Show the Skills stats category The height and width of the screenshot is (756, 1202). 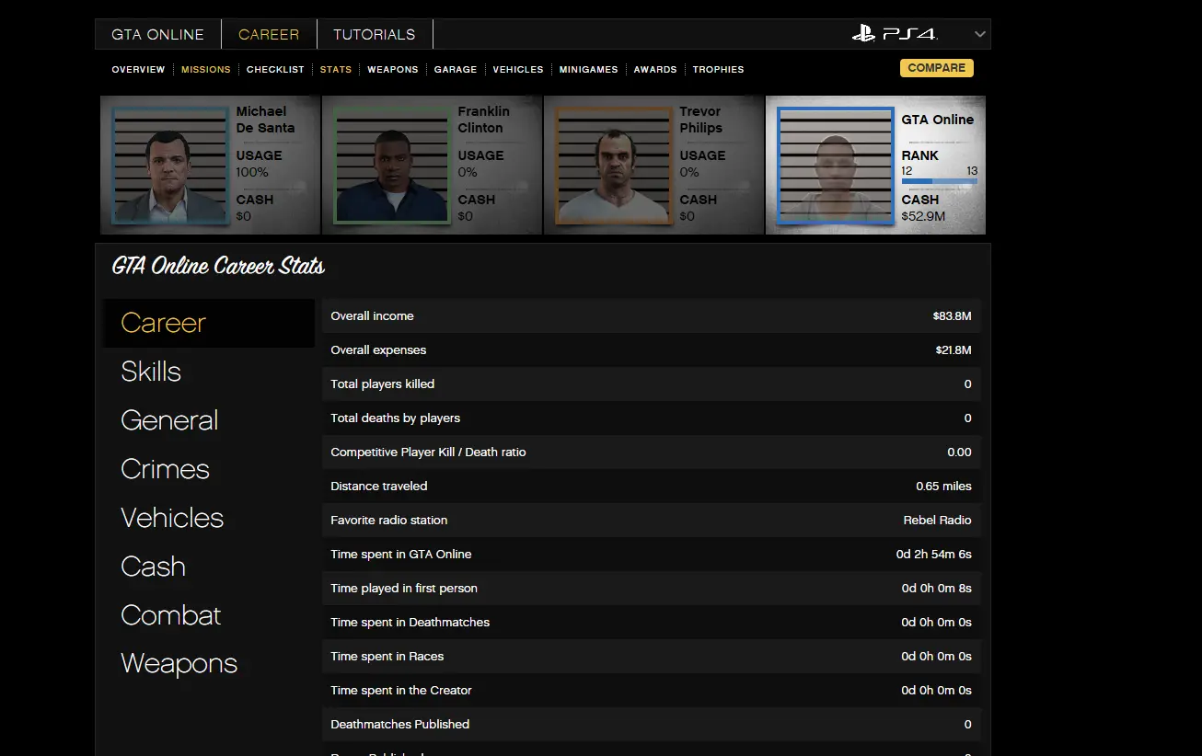coord(151,372)
